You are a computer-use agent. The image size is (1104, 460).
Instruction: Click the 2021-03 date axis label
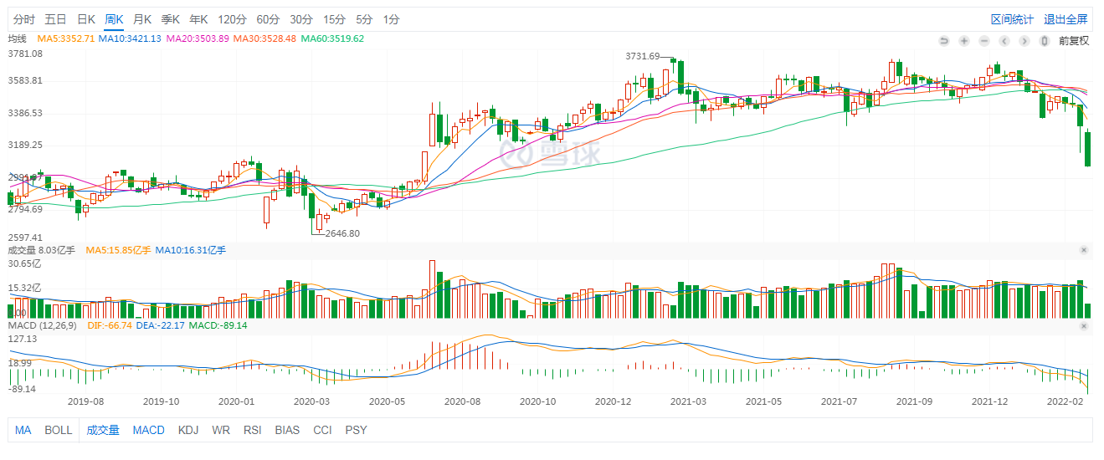688,401
